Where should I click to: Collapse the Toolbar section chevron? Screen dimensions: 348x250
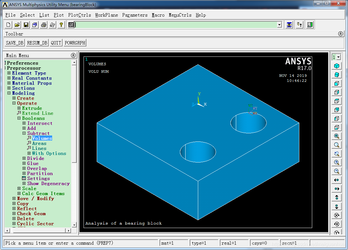(340, 34)
